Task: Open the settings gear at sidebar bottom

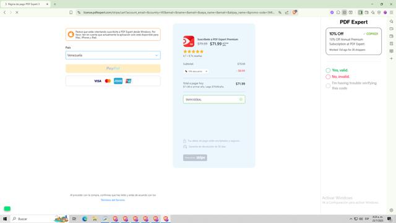Action: point(391,210)
